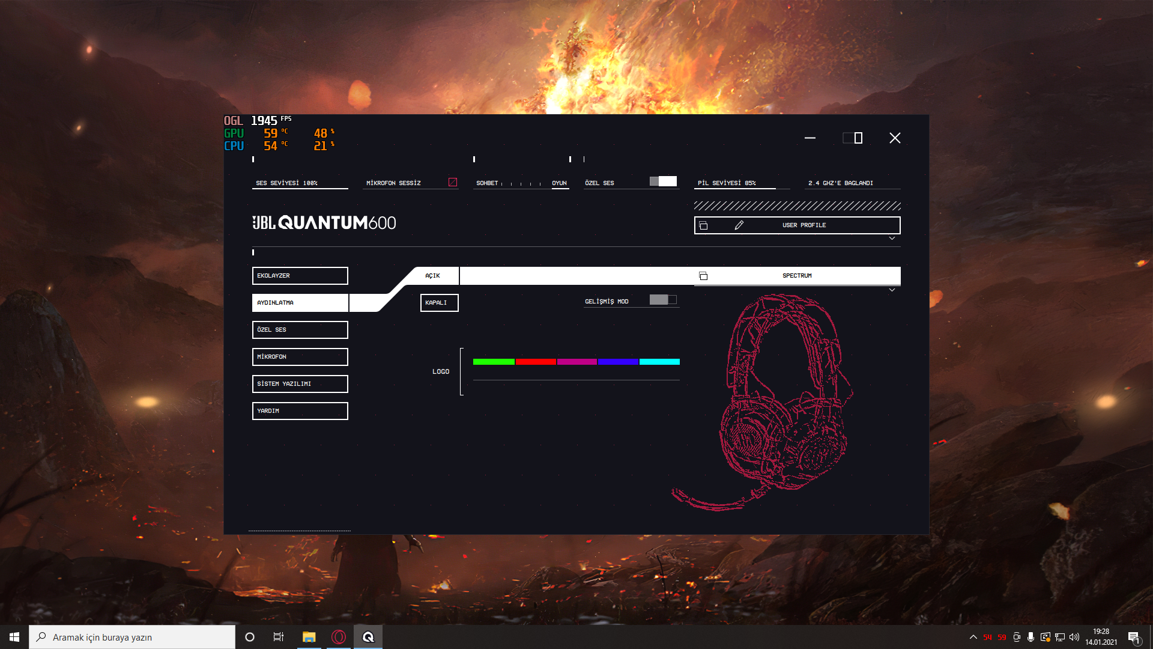
Task: Click the SPECTRUM effect label
Action: click(797, 276)
